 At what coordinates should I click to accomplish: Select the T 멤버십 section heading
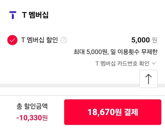pos(35,15)
